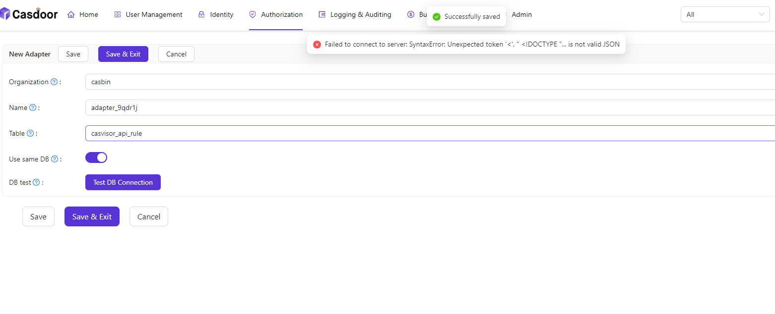This screenshot has width=775, height=314.
Task: Click the DB test help icon
Action: point(36,182)
